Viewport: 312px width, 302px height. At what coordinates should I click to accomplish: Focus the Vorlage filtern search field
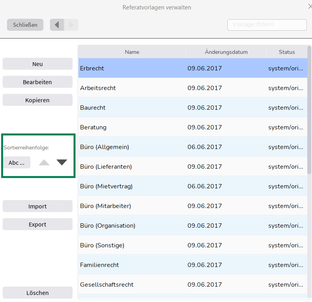pos(267,25)
